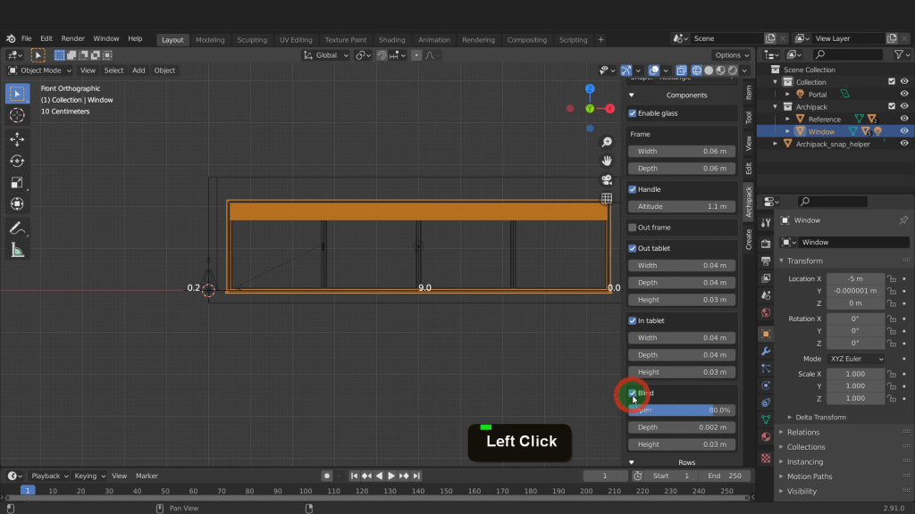Viewport: 915px width, 514px height.
Task: Hide the Window object in outliner
Action: 905,131
